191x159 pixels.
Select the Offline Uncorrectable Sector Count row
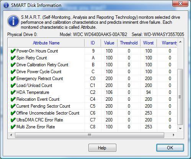pos(93,113)
